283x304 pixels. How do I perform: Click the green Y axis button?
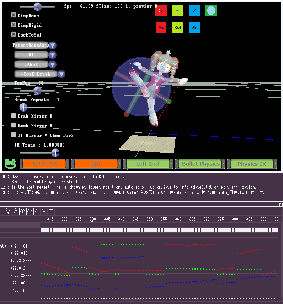point(178,11)
